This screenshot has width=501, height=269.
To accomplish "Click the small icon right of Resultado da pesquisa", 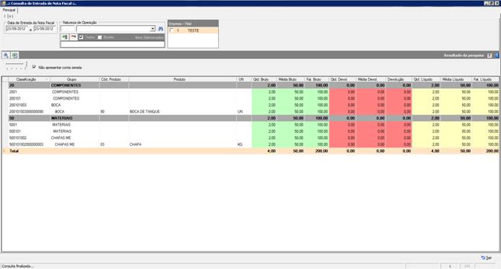I will 489,56.
